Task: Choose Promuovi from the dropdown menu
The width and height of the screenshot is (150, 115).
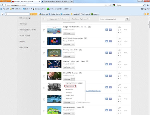Action: click(x=74, y=99)
